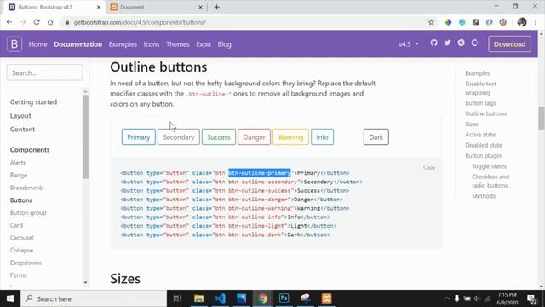This screenshot has height=307, width=545.
Task: Open Expo in the navbar
Action: point(204,44)
